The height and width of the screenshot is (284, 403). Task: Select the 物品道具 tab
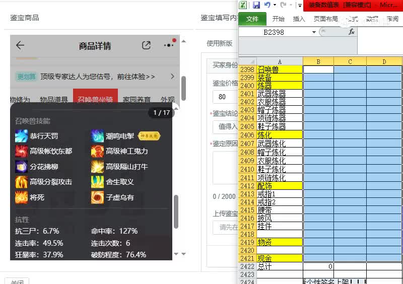click(x=54, y=99)
